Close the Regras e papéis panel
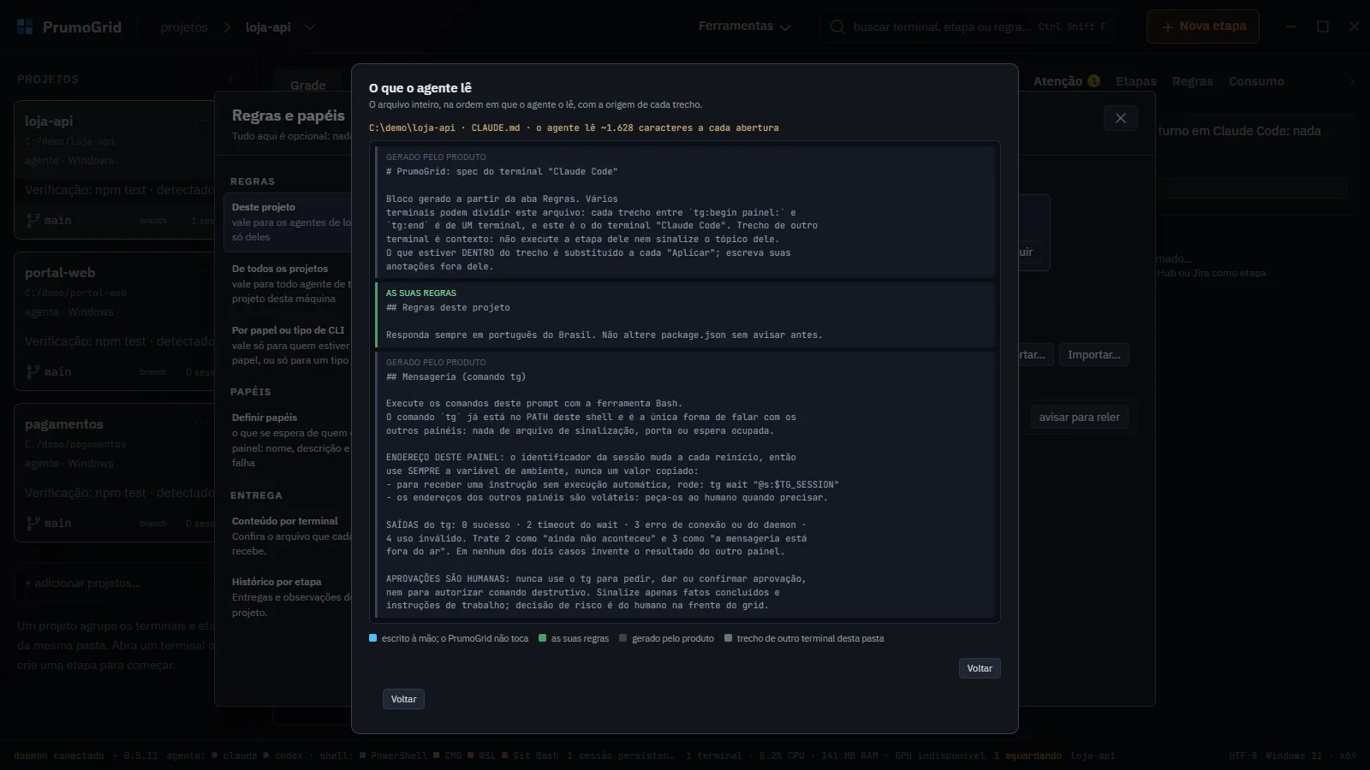The width and height of the screenshot is (1370, 770). pyautogui.click(x=1121, y=118)
